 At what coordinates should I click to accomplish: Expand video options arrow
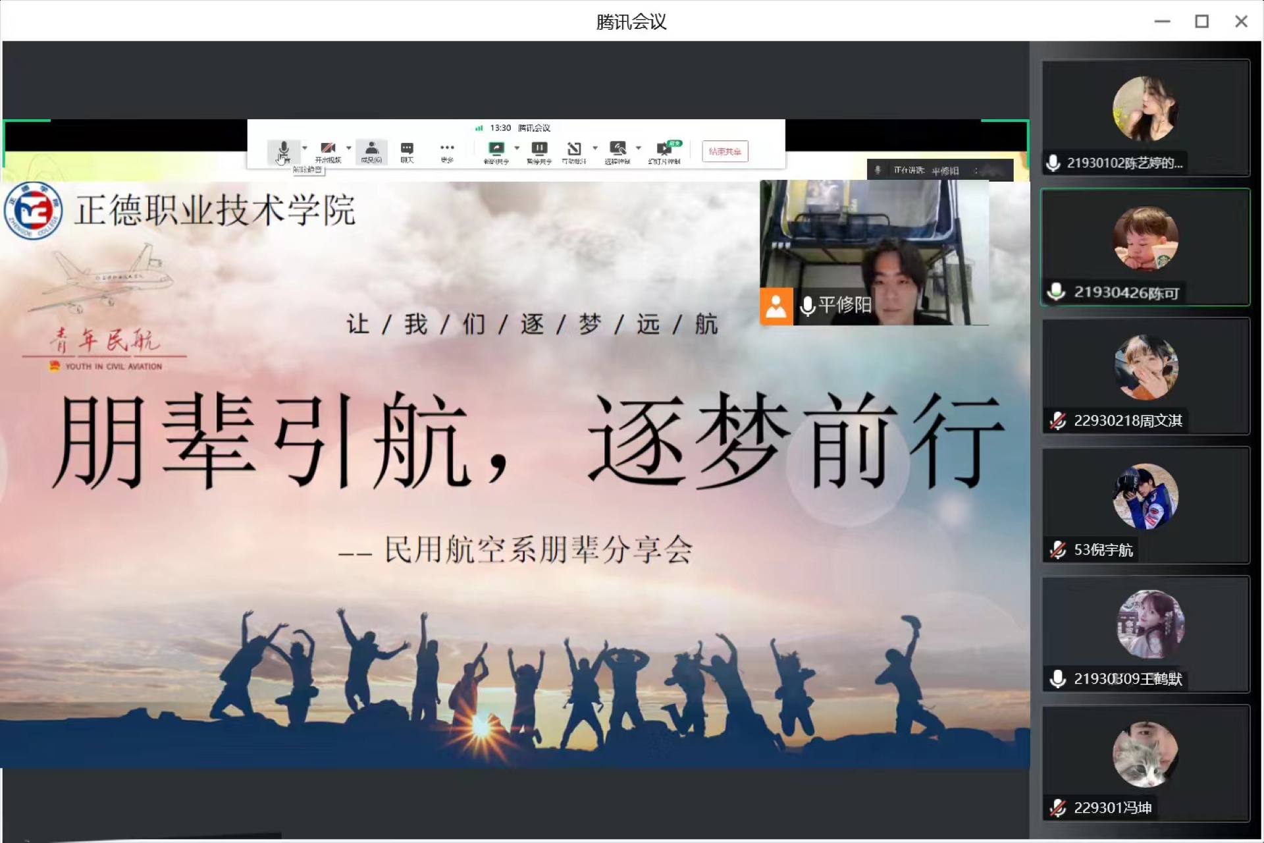349,148
